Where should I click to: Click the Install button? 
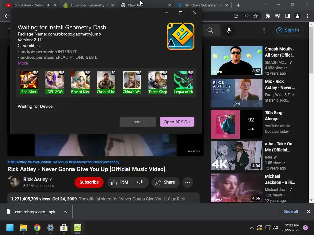(138, 122)
